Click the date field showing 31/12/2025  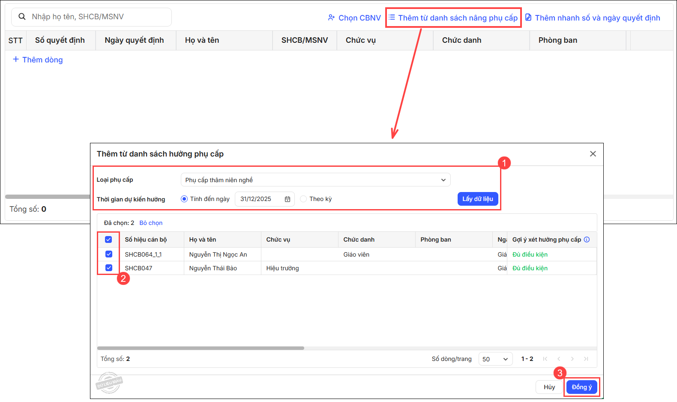(x=265, y=199)
